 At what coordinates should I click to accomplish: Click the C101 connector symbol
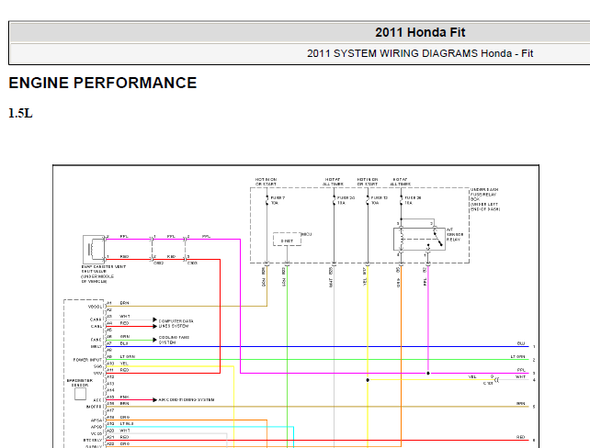[496, 380]
